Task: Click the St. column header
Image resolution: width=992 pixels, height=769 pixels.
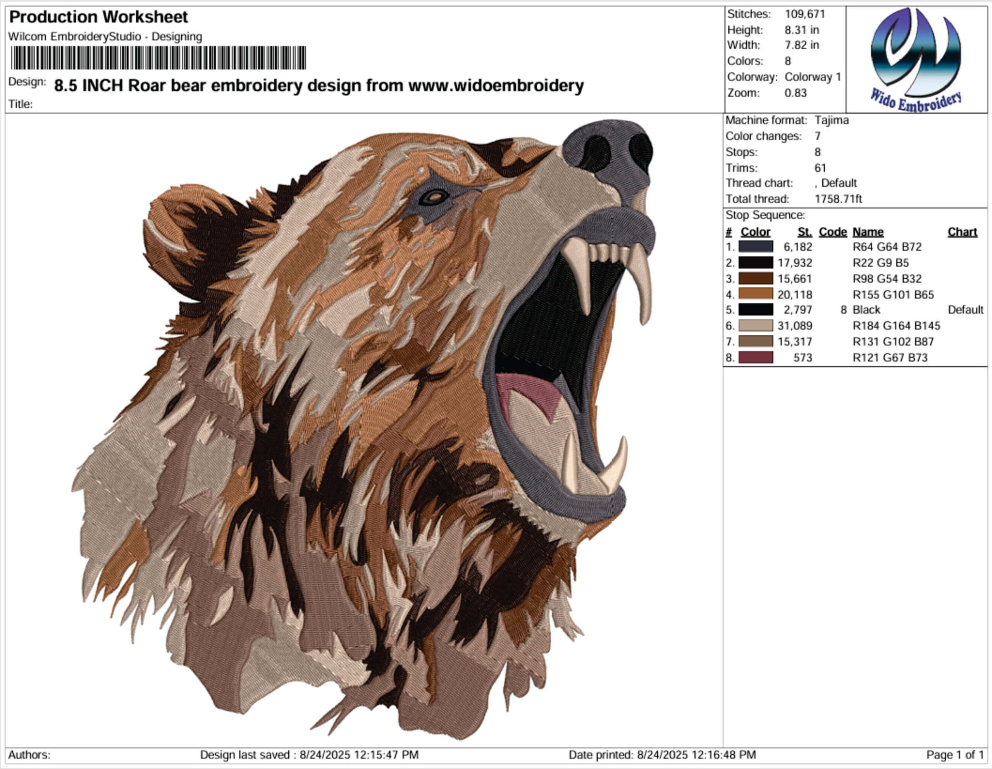Action: tap(805, 232)
